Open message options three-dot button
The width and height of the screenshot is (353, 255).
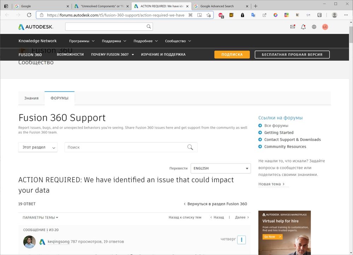[x=242, y=240]
